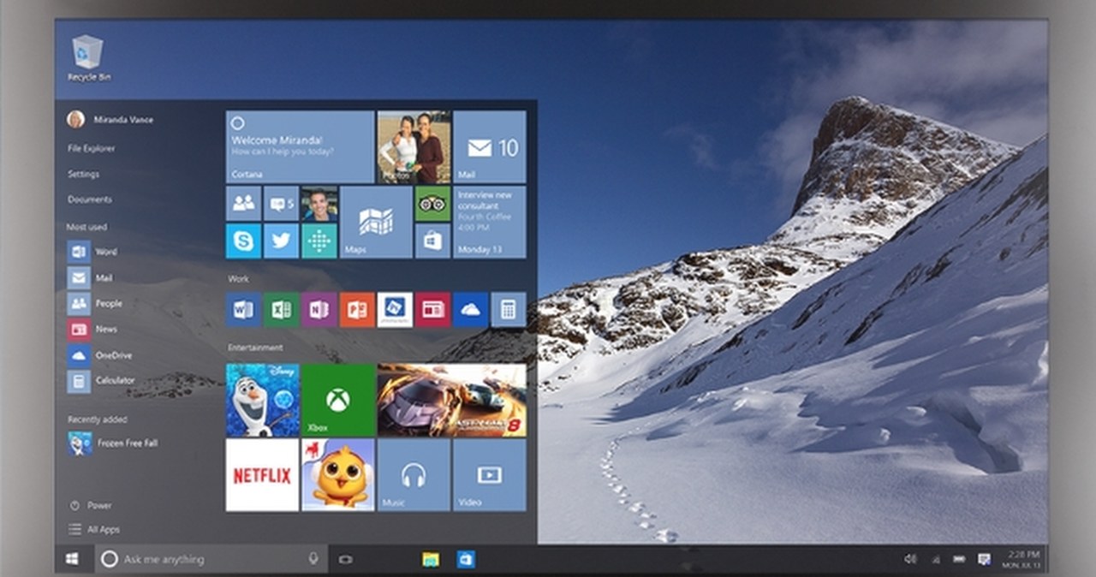Click the Task View icon on the taskbar

click(x=345, y=558)
